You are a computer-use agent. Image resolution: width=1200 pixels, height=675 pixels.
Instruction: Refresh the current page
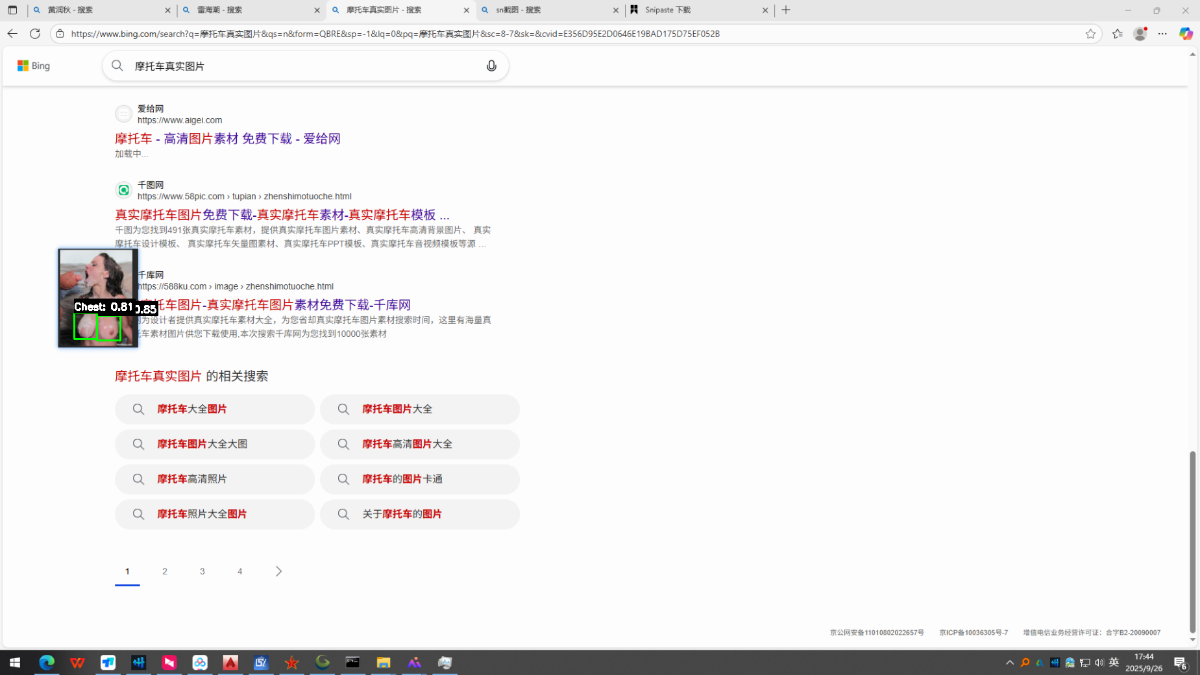click(x=35, y=34)
